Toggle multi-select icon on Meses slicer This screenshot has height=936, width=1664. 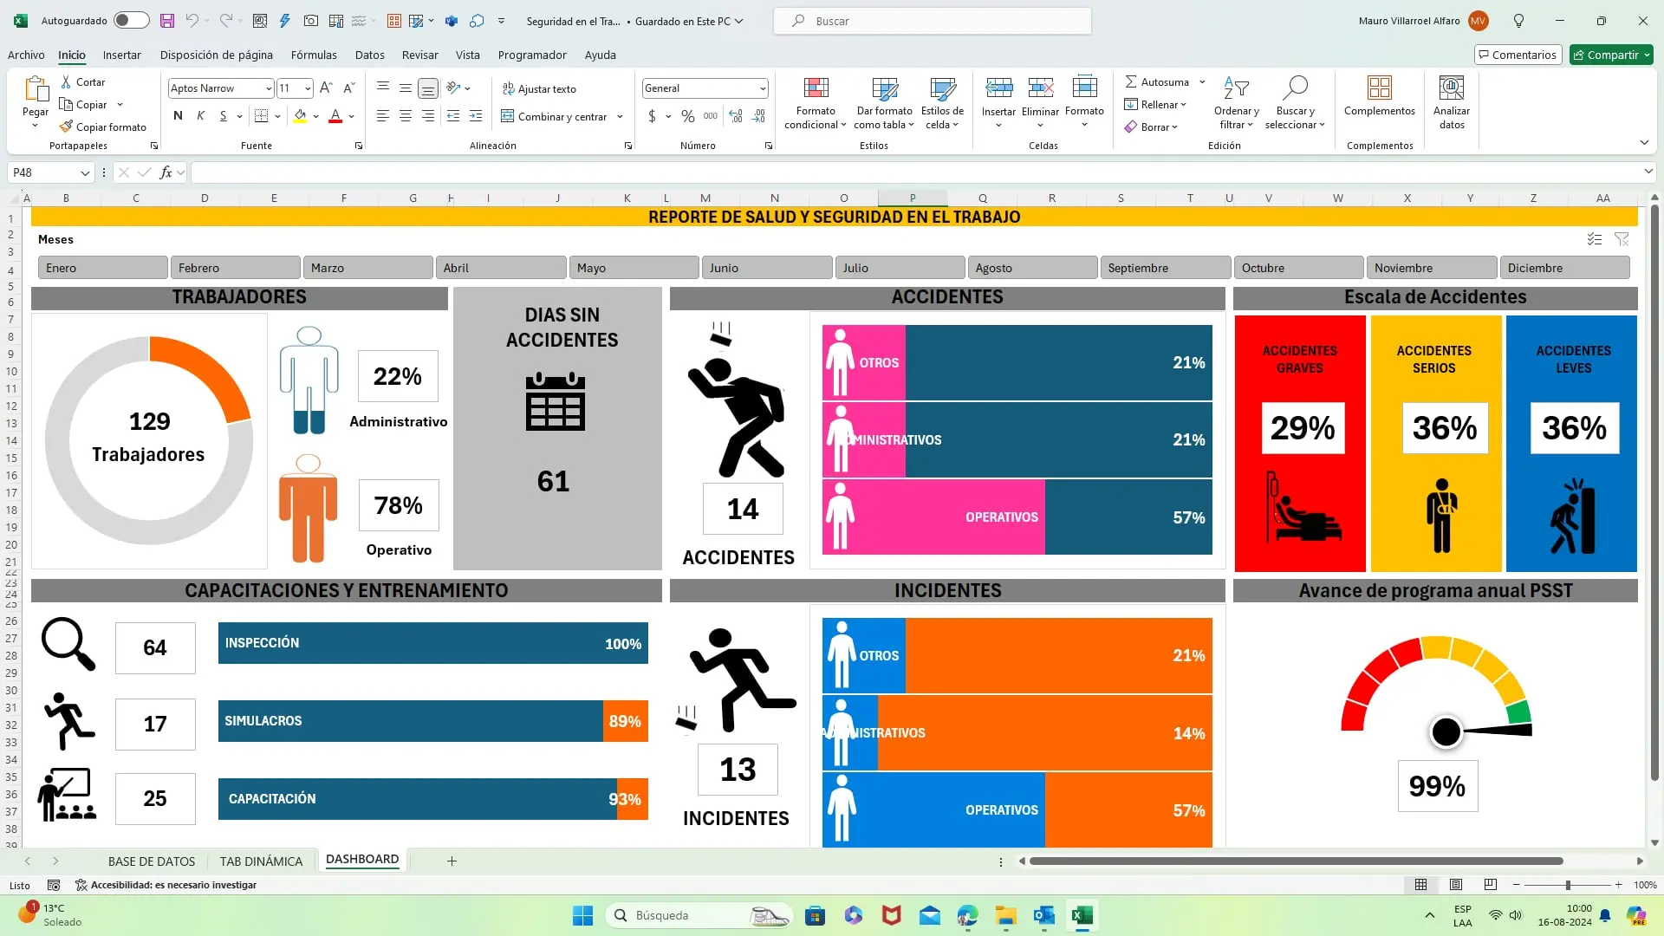click(x=1594, y=239)
